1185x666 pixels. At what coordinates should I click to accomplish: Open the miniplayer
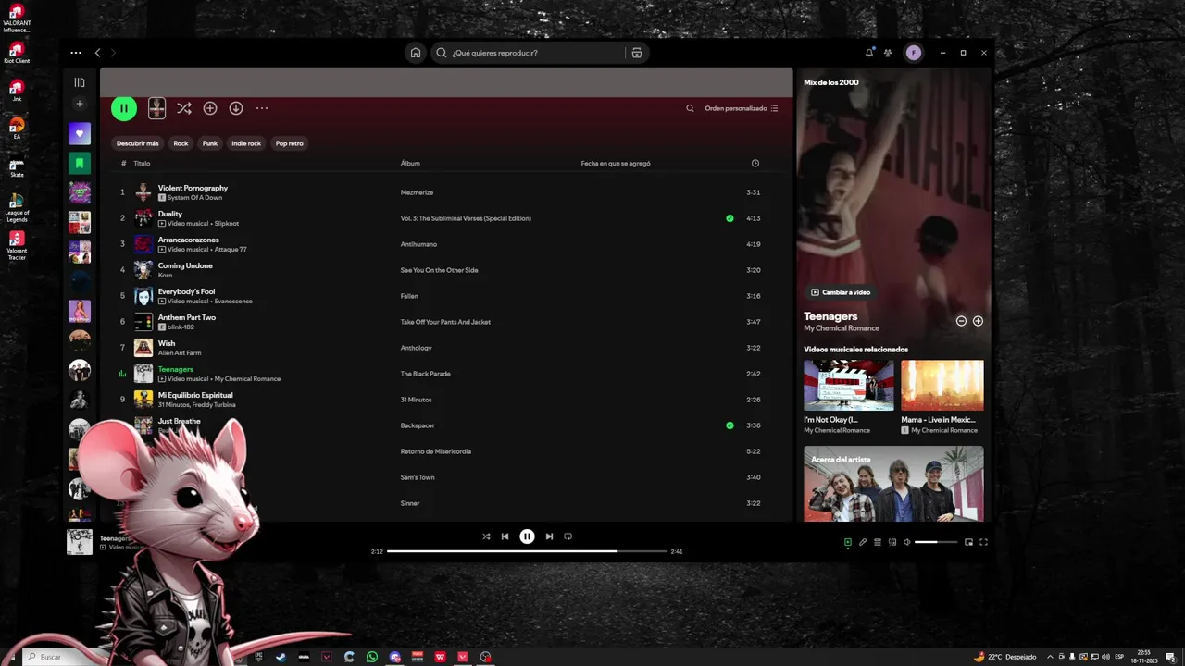[968, 542]
